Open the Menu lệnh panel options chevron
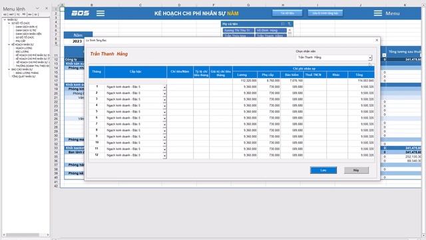The height and width of the screenshot is (240, 426). tap(37, 9)
